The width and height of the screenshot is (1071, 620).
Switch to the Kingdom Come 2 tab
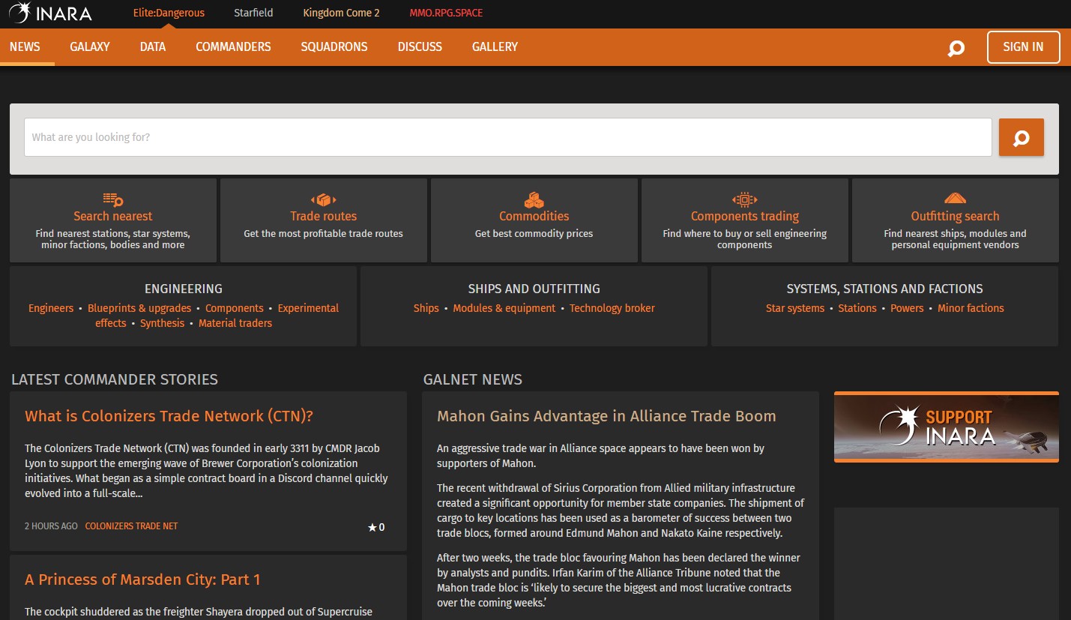341,13
